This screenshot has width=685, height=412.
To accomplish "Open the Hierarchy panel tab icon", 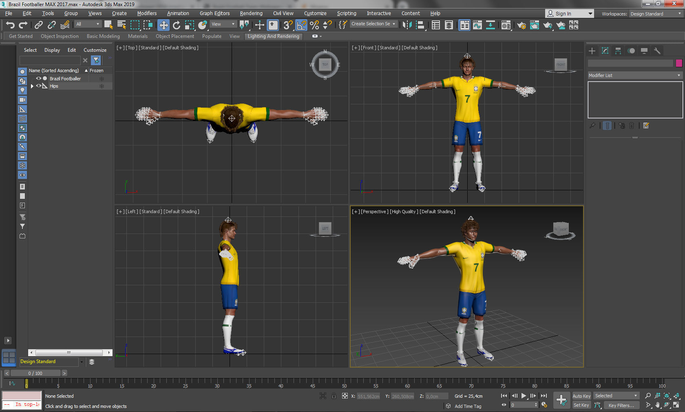I will click(x=618, y=51).
